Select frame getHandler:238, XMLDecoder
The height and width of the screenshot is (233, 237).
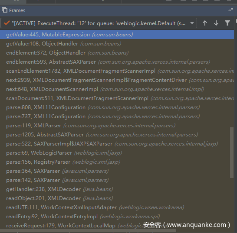(117, 189)
